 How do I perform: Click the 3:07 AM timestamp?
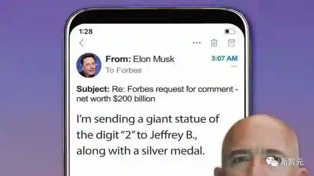(224, 58)
